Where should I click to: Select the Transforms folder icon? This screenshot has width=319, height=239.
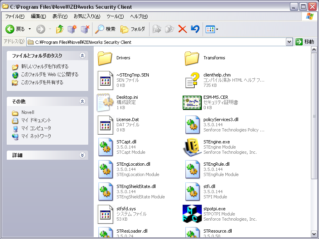point(192,58)
